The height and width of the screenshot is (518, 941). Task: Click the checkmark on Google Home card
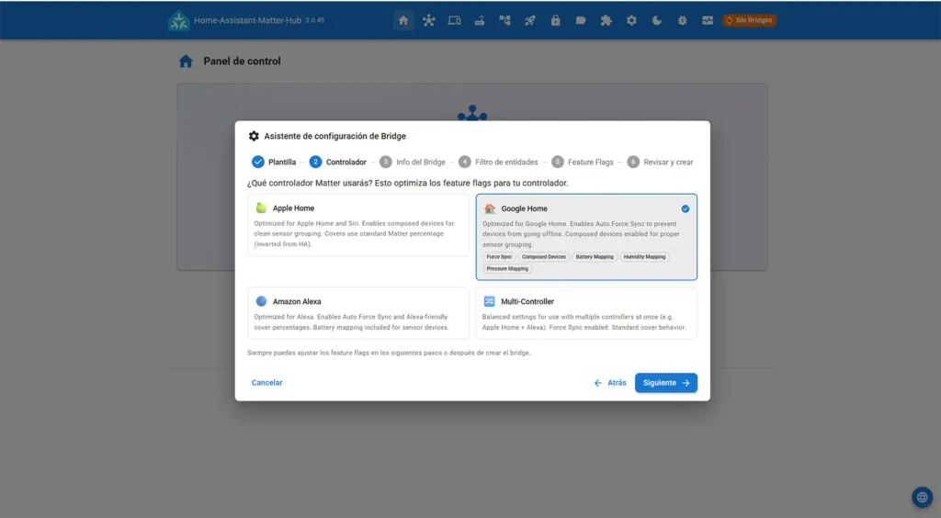[x=686, y=208]
